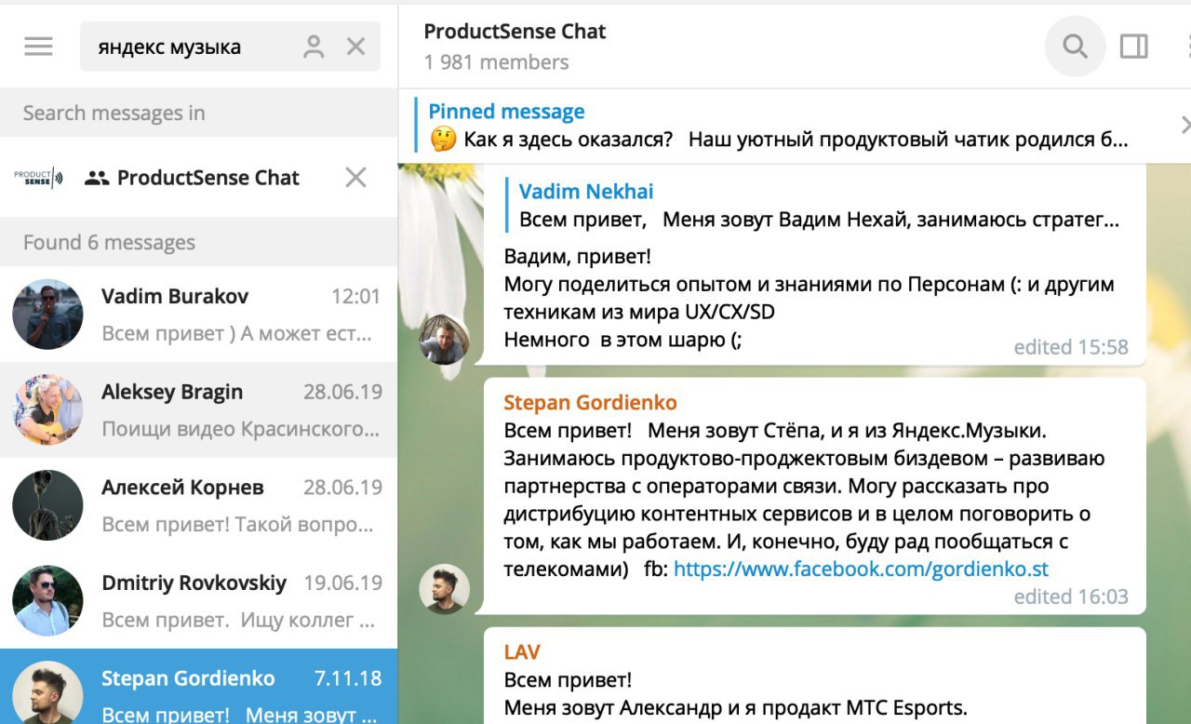1191x724 pixels.
Task: Click the ProductSense Chat title header
Action: pyautogui.click(x=515, y=32)
